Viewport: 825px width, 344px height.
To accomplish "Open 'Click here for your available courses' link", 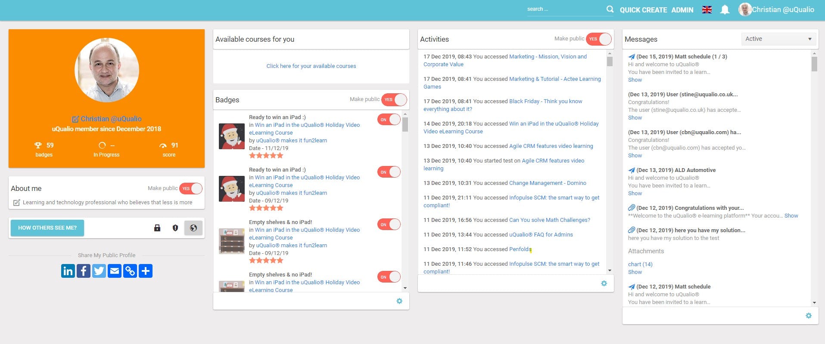I will [x=311, y=66].
